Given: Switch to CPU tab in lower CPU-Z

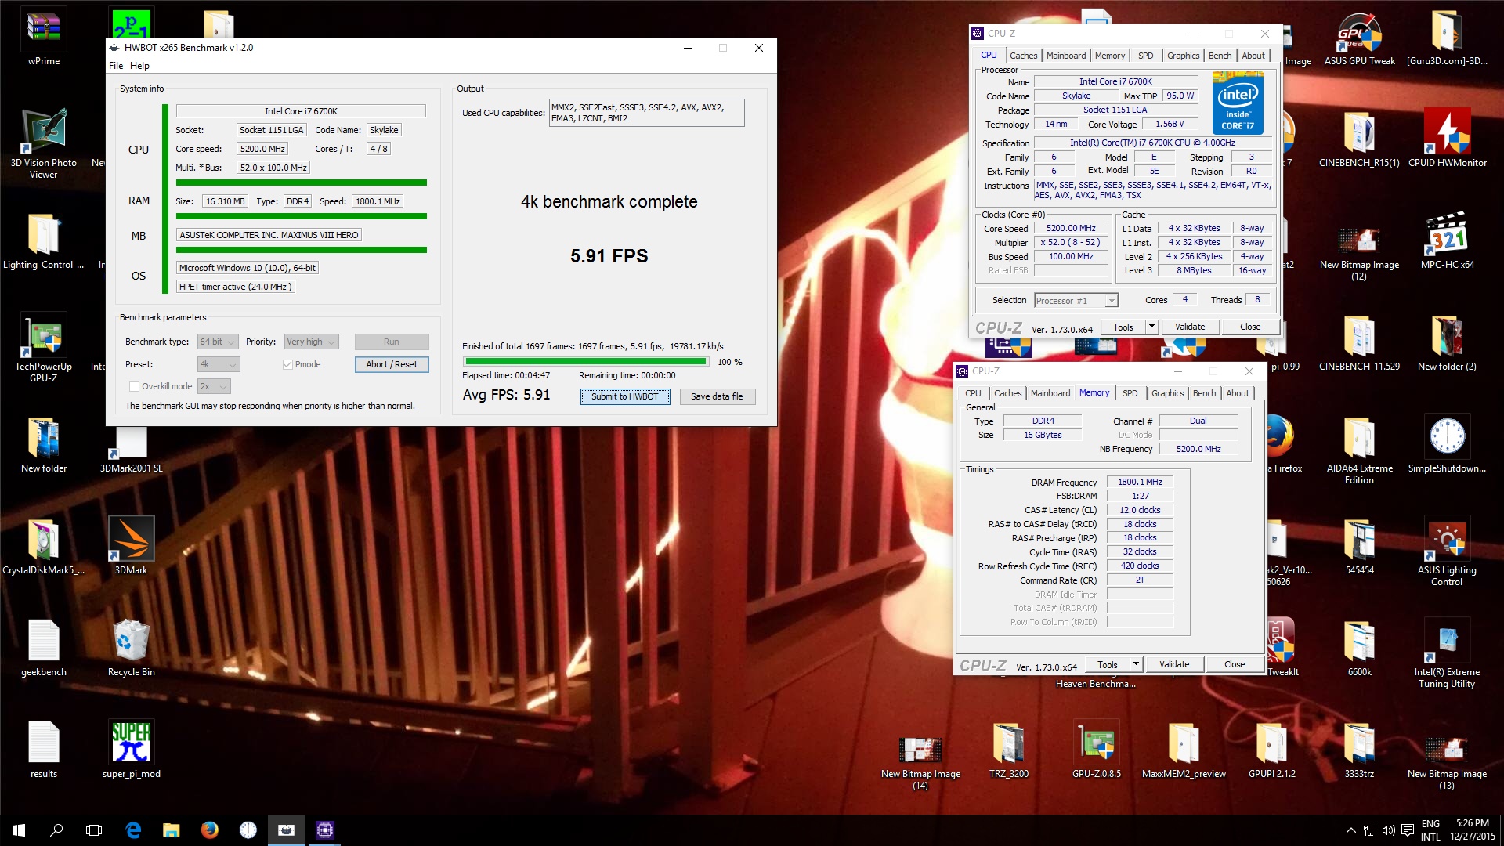Looking at the screenshot, I should 973,393.
